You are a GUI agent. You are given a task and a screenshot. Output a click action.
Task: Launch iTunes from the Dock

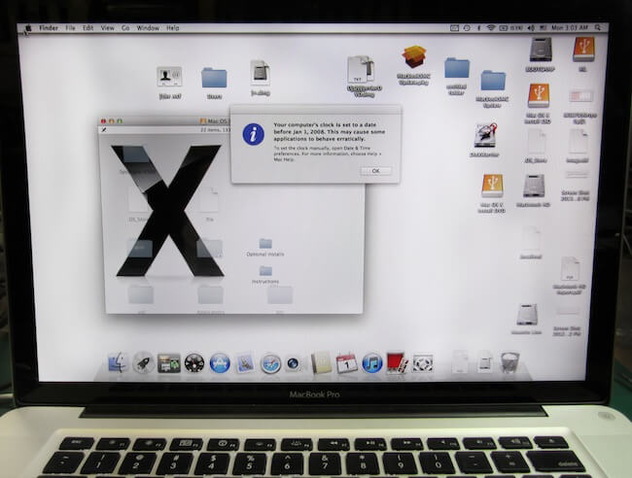click(371, 363)
